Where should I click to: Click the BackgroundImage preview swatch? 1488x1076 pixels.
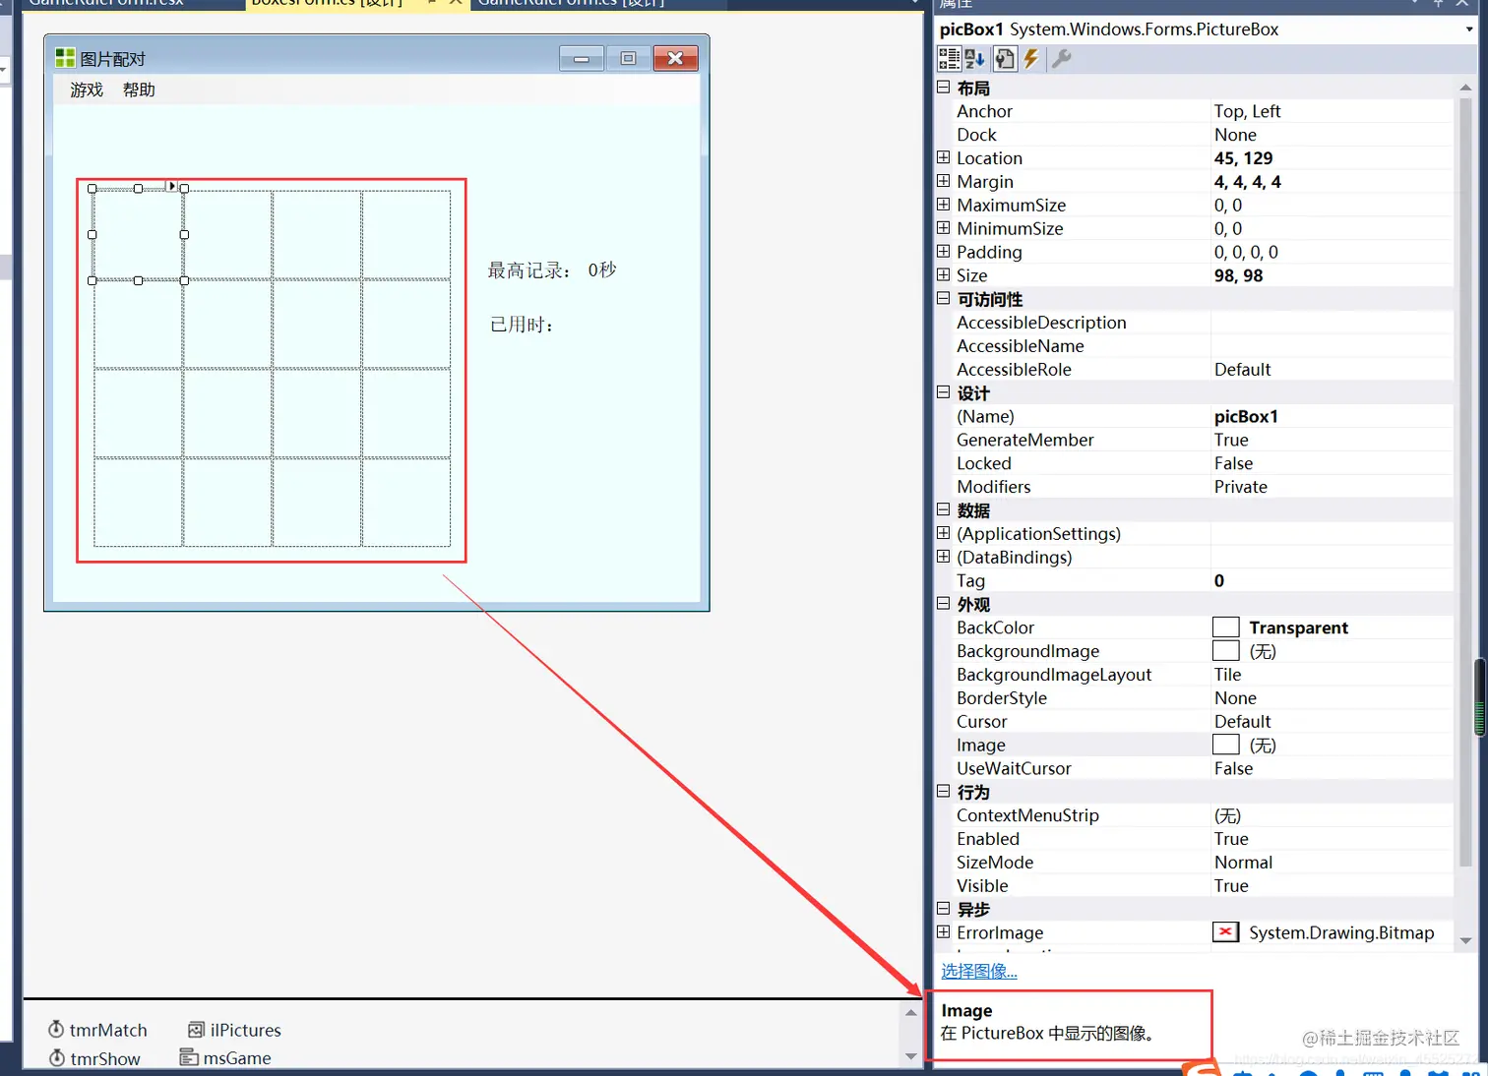pyautogui.click(x=1225, y=651)
